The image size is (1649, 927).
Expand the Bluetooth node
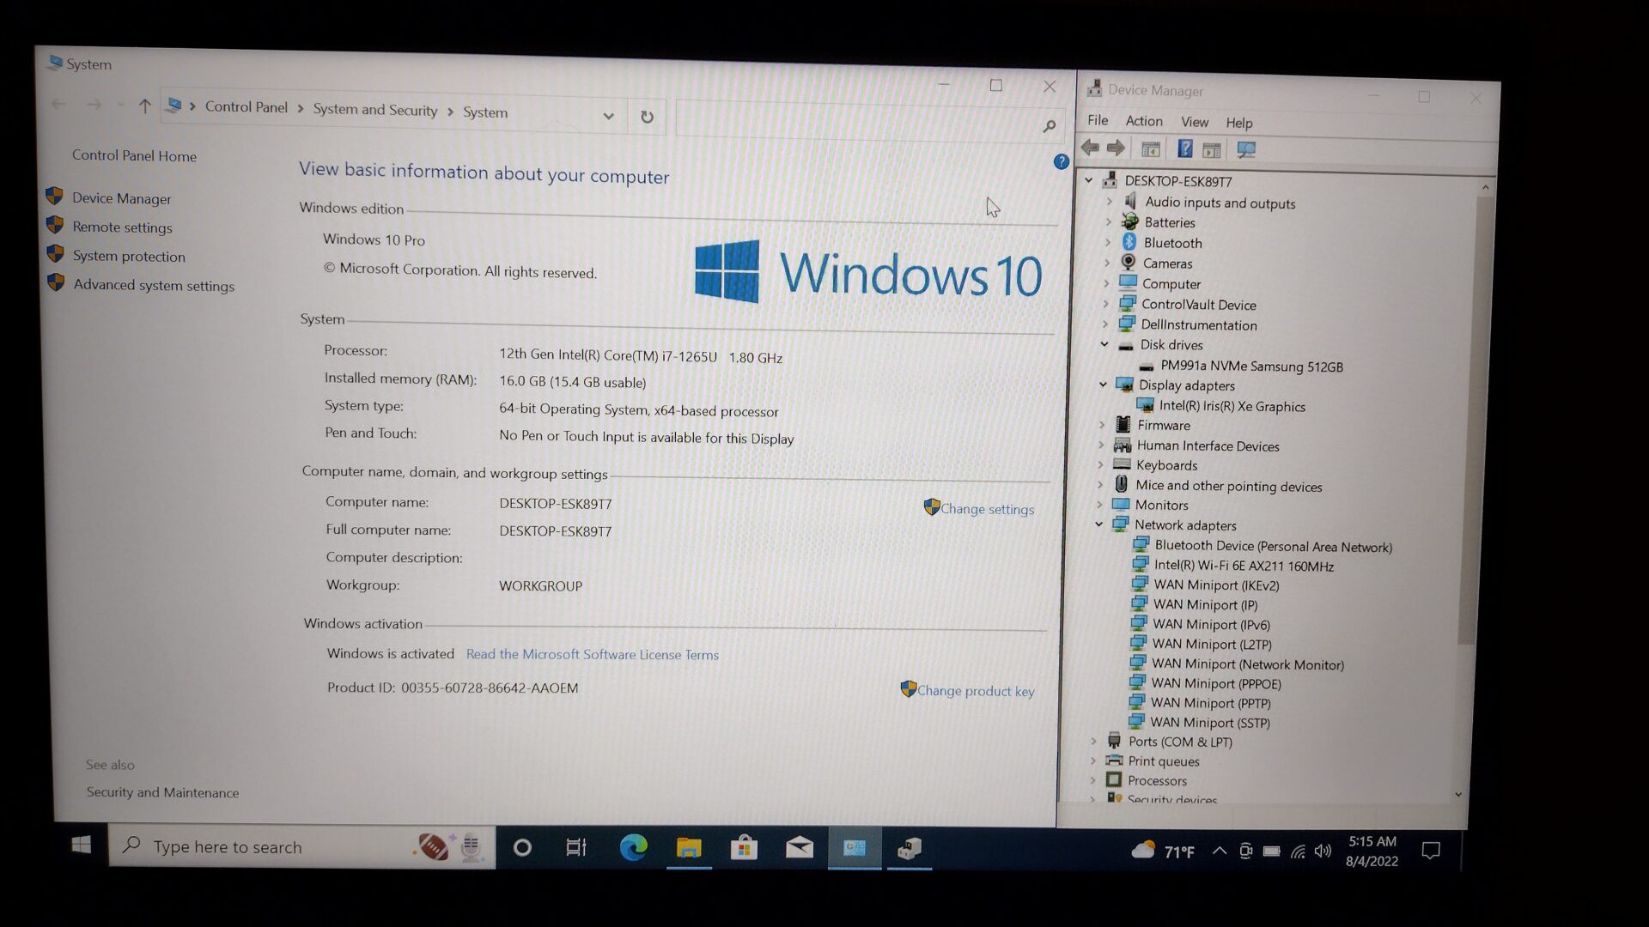1107,243
